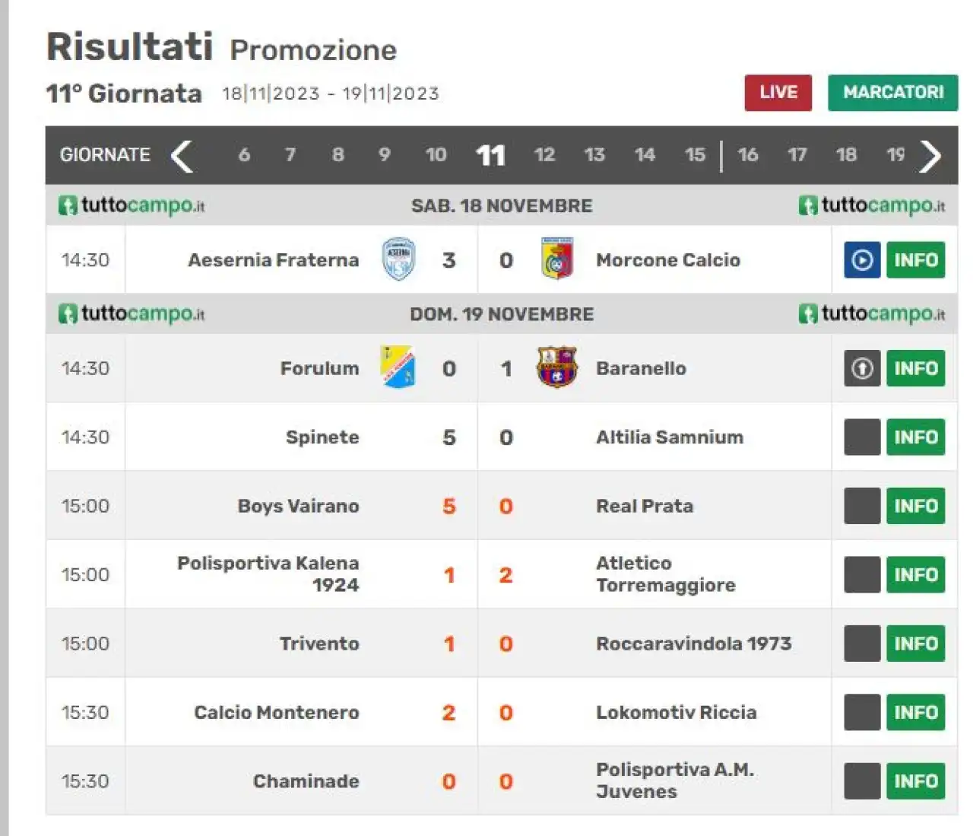Click the Baranello team crest
Screen dimensions: 973x836
(x=557, y=367)
